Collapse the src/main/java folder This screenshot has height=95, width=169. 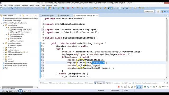tap(4, 25)
